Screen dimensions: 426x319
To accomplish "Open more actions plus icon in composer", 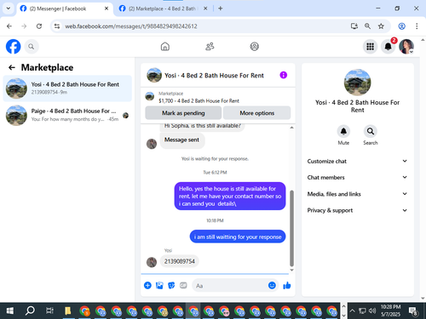I will pyautogui.click(x=147, y=285).
